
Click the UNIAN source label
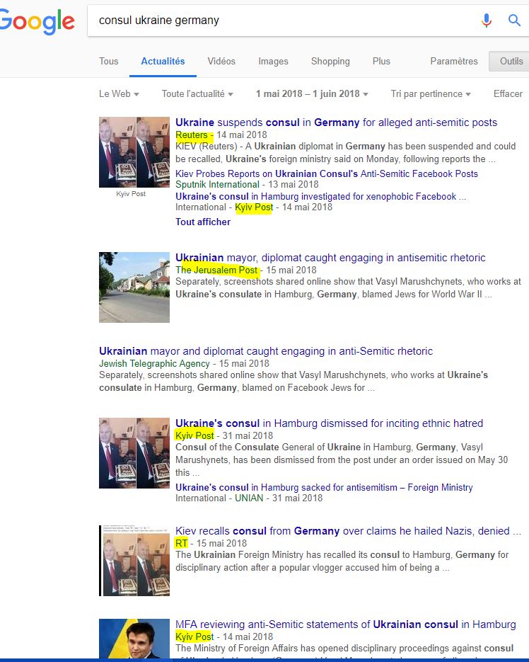(249, 498)
